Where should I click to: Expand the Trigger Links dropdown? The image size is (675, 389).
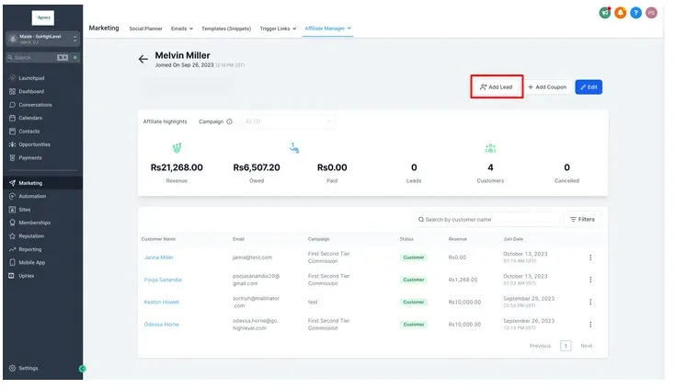(278, 29)
